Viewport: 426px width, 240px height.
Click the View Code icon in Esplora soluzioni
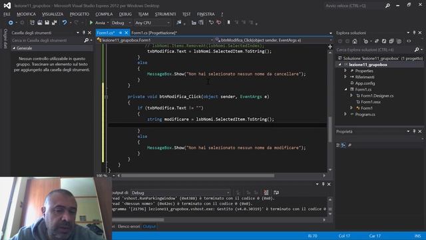(x=409, y=41)
